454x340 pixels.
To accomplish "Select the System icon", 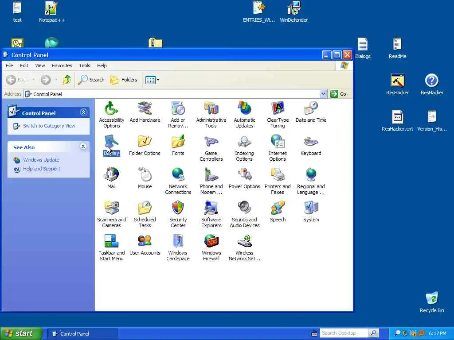I will tap(311, 208).
